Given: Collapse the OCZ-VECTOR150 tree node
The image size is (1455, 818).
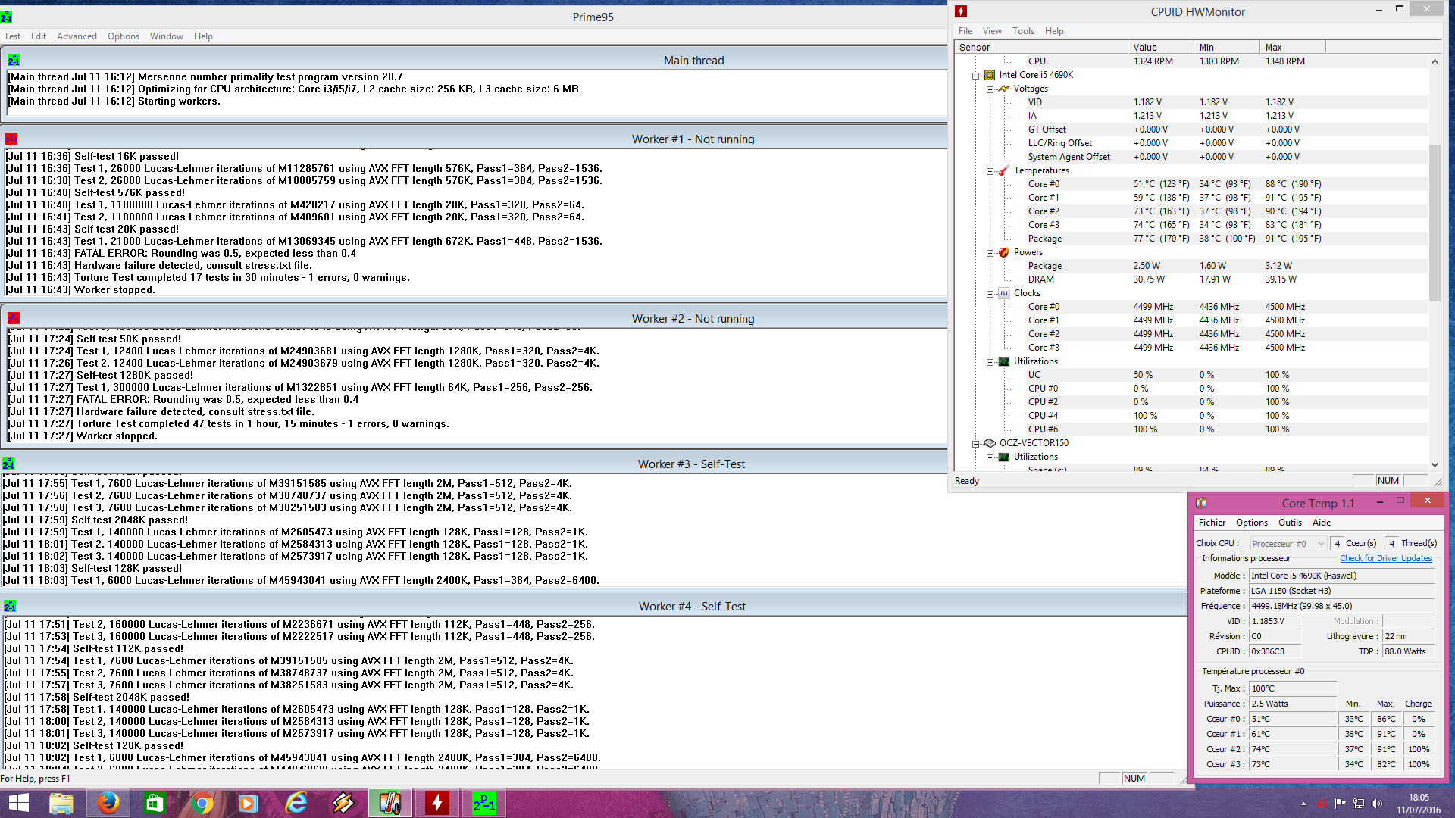Looking at the screenshot, I should [975, 443].
